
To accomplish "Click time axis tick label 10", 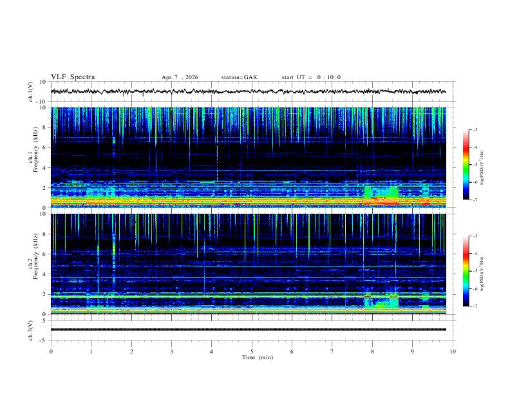I will 453,352.
